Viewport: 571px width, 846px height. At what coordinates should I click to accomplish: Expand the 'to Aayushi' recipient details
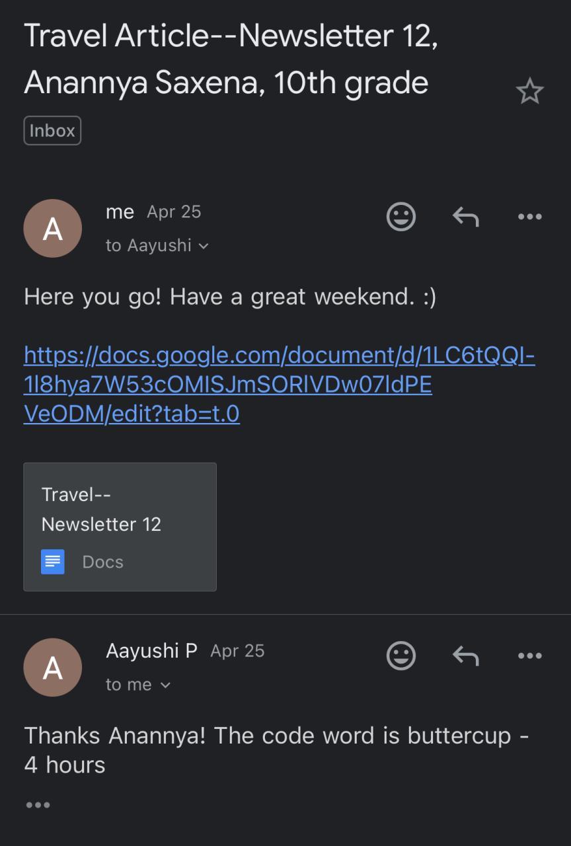click(x=157, y=245)
